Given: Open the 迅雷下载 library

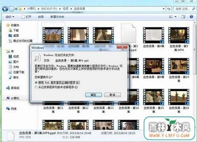Looking at the screenshot, I should [16, 72].
